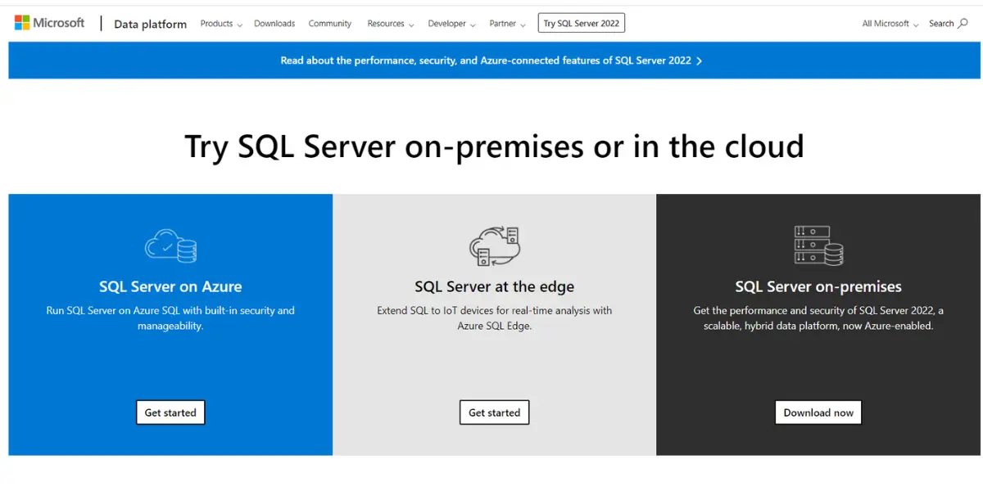The image size is (983, 491).
Task: Select the SQL Server at the edge heading
Action: 494,286
